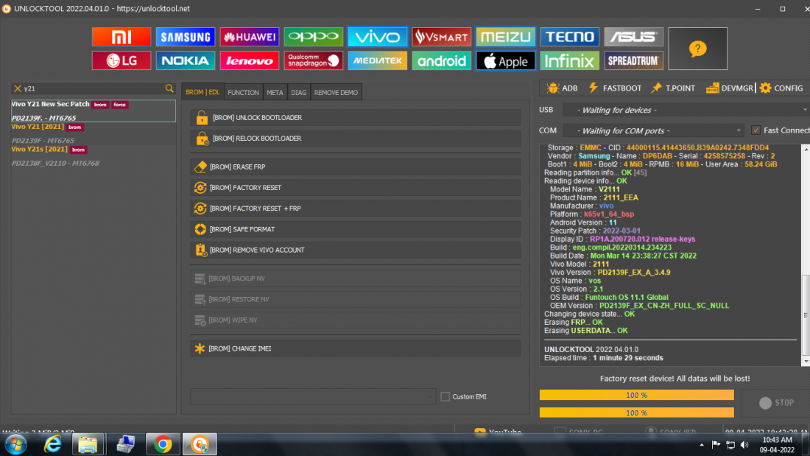This screenshot has height=456, width=810.
Task: Select the LG brand icon
Action: pyautogui.click(x=121, y=60)
